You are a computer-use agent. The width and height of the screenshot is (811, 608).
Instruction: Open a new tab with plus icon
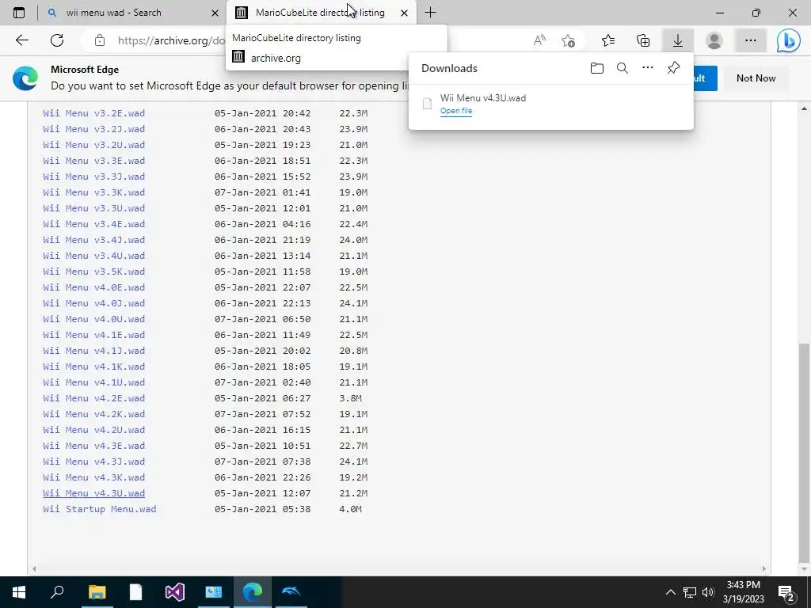pyautogui.click(x=430, y=13)
